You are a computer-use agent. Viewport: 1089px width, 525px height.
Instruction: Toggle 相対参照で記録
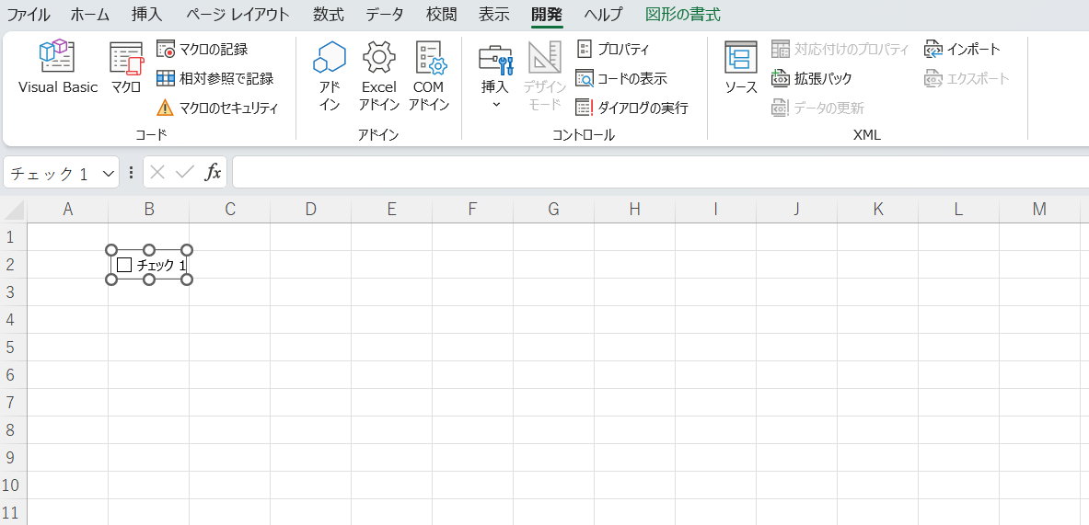tap(214, 78)
